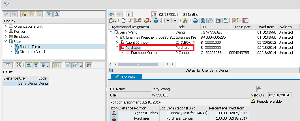Open the Basic data tab

[127, 77]
